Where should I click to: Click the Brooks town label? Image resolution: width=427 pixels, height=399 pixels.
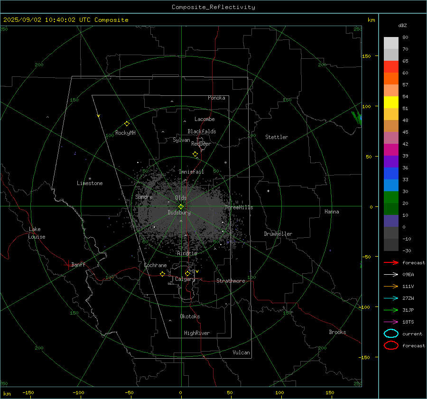pyautogui.click(x=337, y=332)
